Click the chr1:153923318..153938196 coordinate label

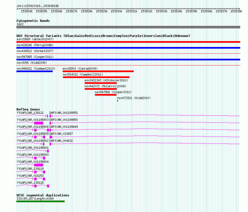click(38, 6)
